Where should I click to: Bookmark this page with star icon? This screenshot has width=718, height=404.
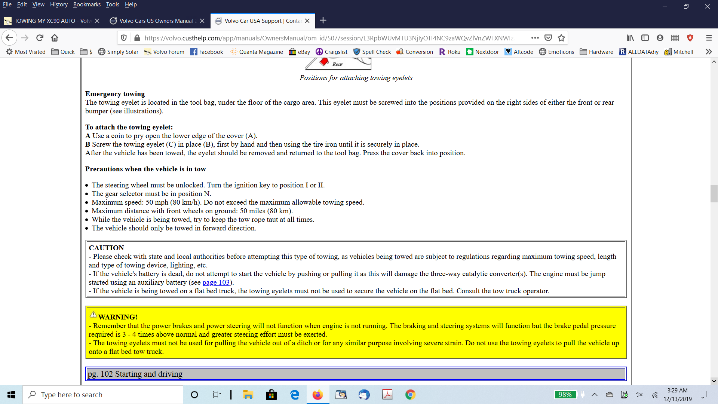(x=561, y=38)
